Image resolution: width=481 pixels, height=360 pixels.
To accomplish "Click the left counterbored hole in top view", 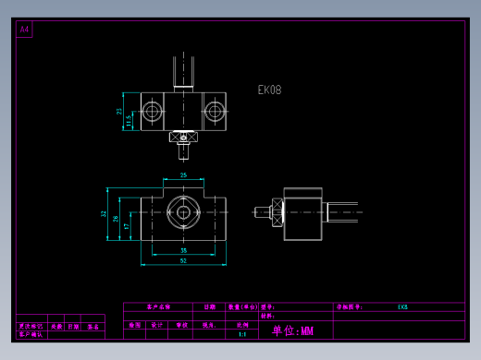I will (x=153, y=111).
